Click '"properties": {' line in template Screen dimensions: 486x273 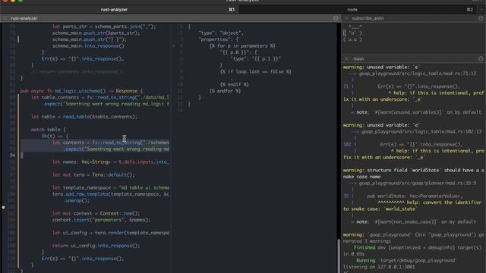pos(219,39)
